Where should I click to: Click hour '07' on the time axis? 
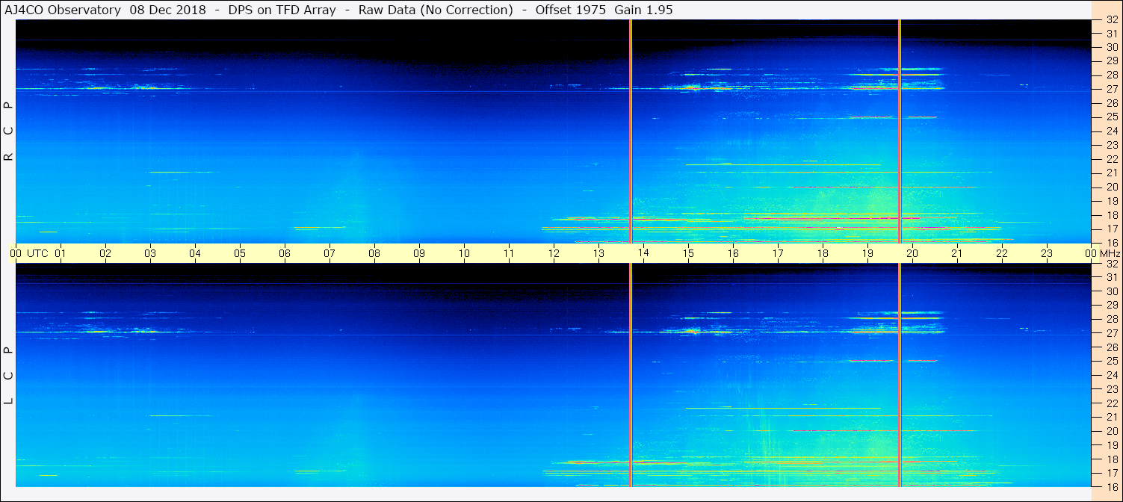coord(330,253)
